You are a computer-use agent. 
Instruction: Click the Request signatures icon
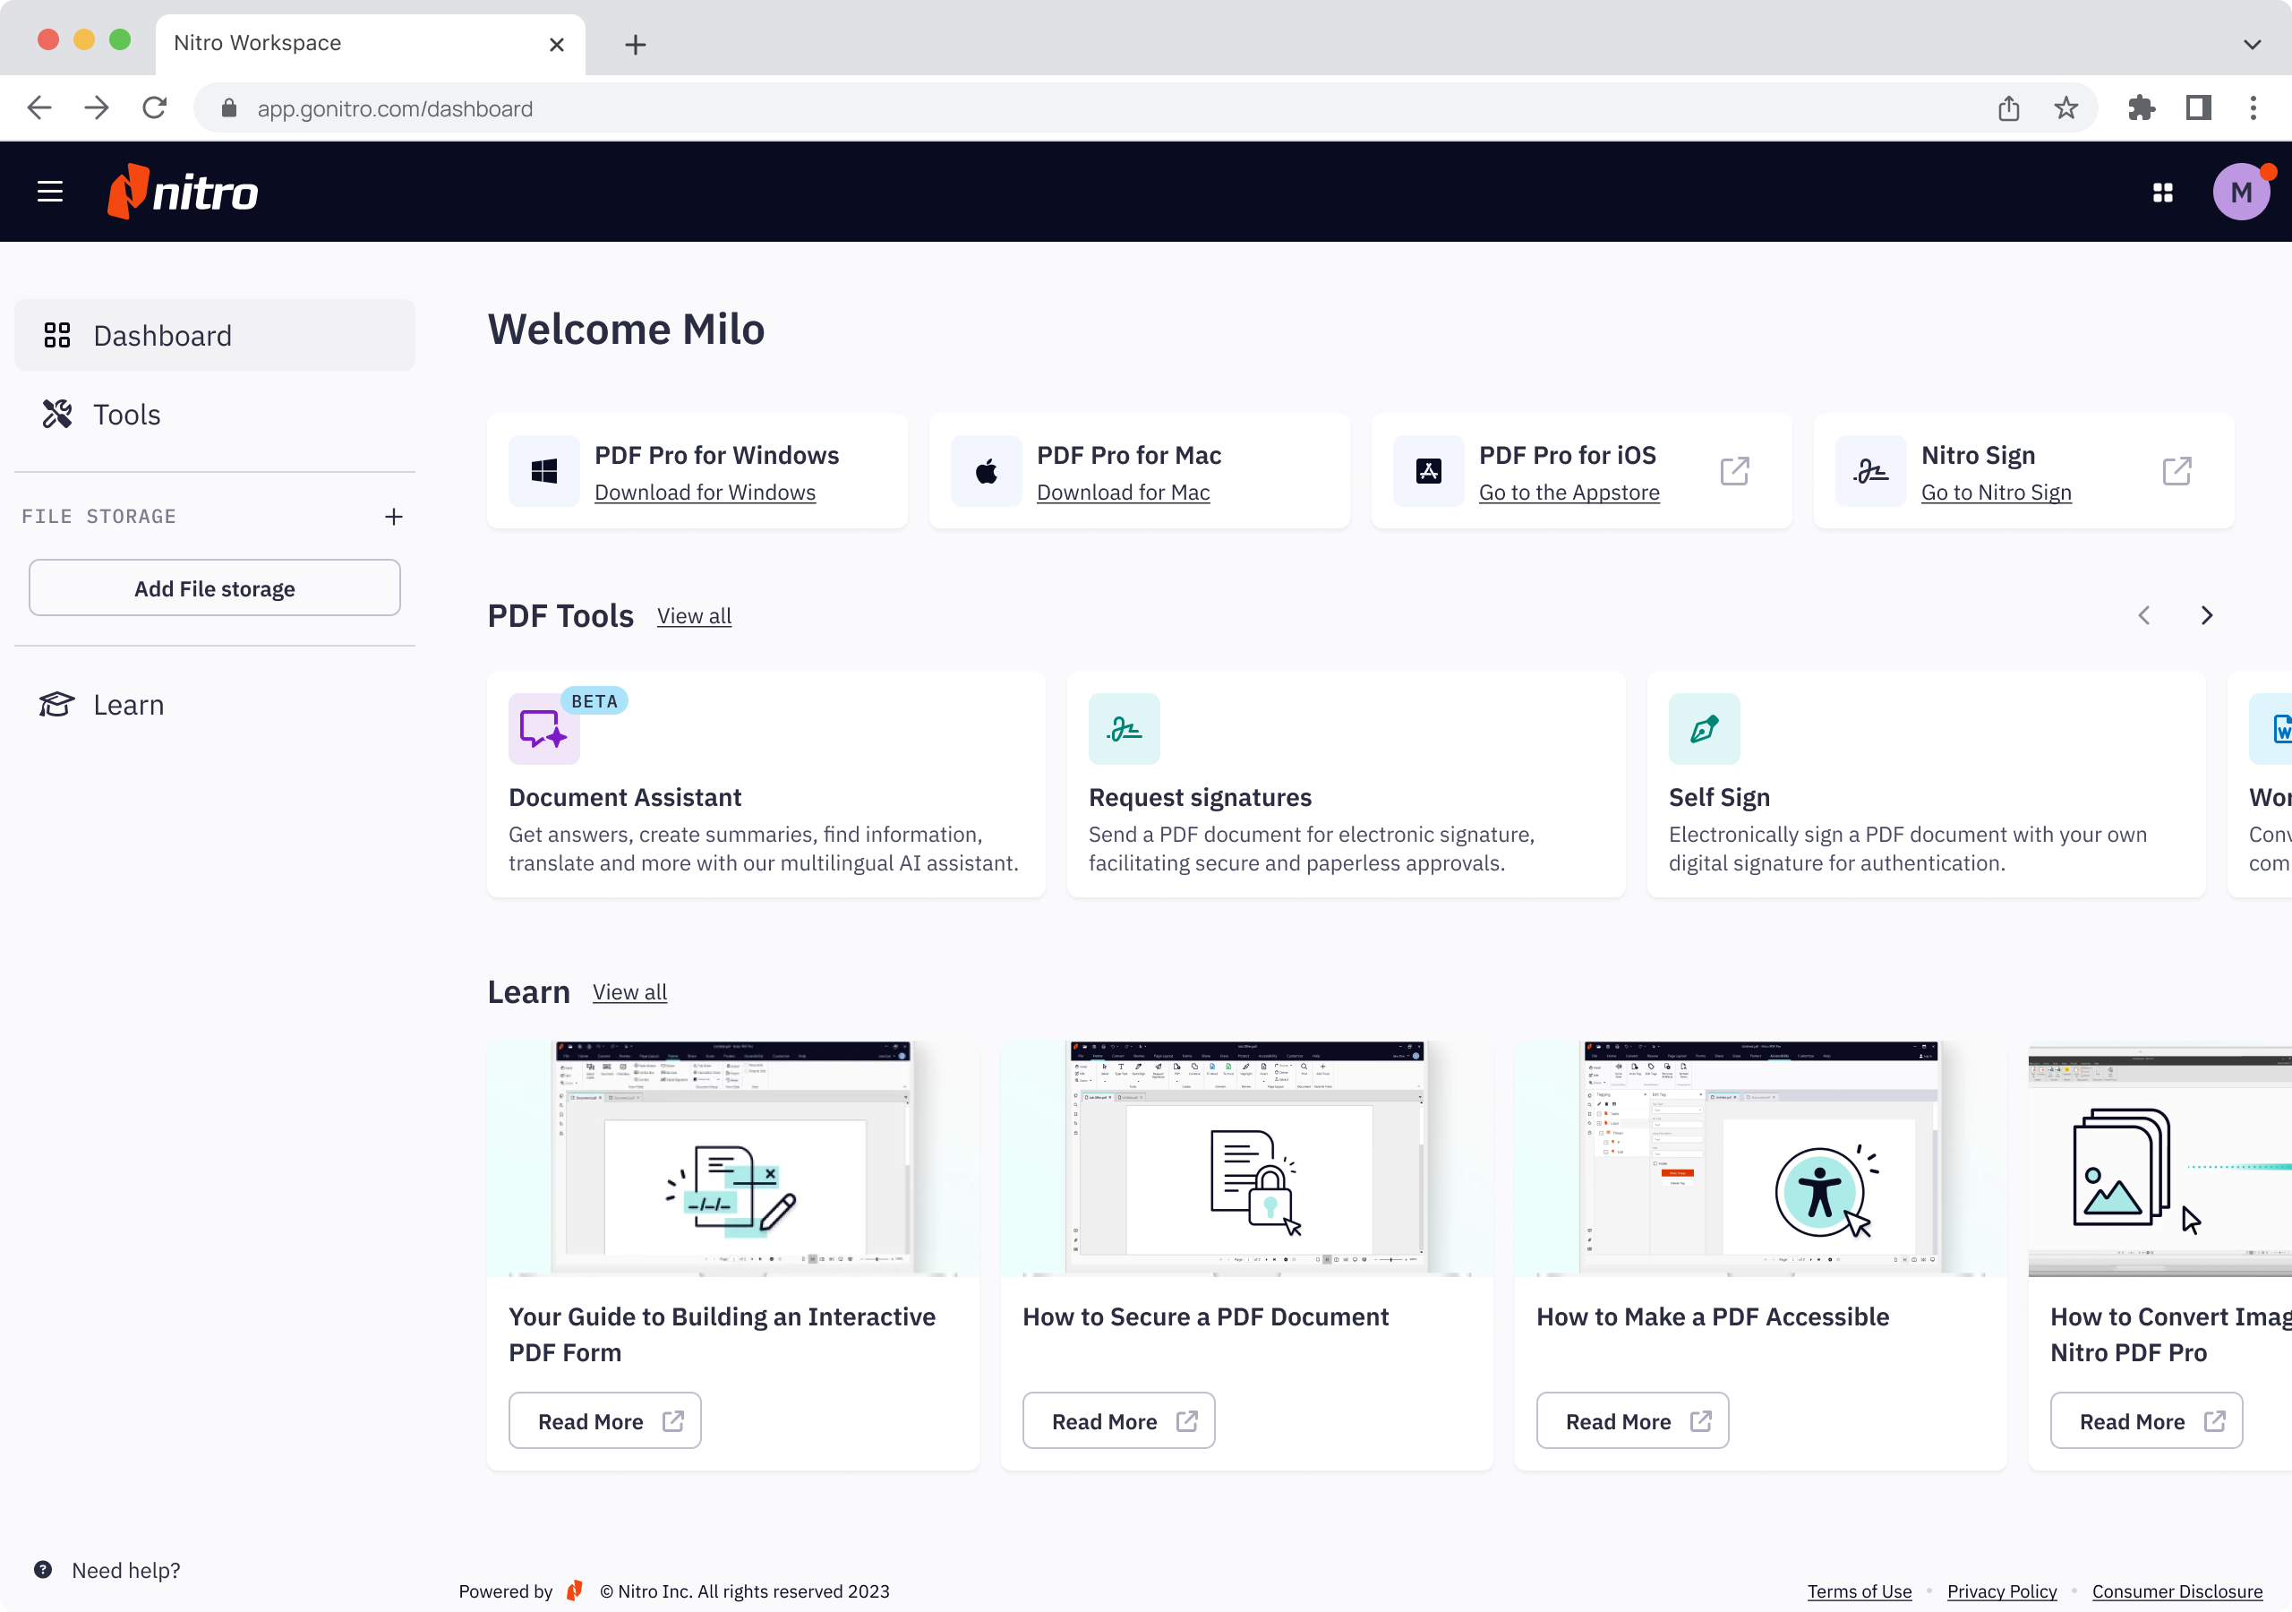(x=1124, y=728)
